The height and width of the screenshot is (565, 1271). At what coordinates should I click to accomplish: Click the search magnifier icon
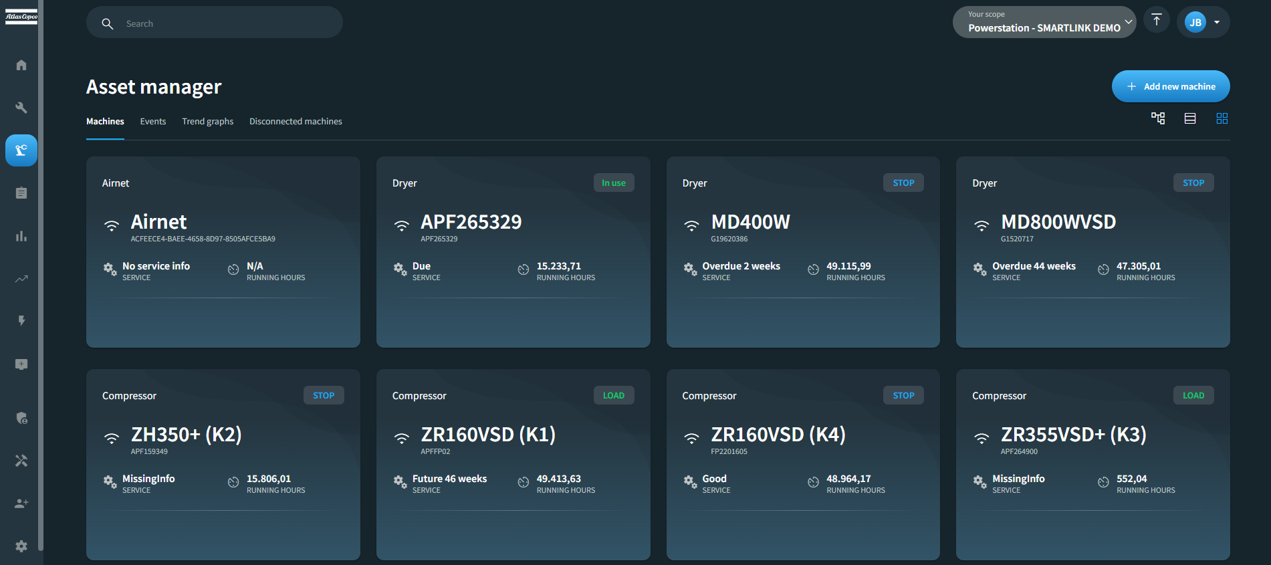[x=107, y=23]
